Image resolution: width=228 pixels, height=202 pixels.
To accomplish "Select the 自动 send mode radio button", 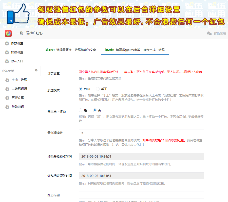I will click(81, 89).
